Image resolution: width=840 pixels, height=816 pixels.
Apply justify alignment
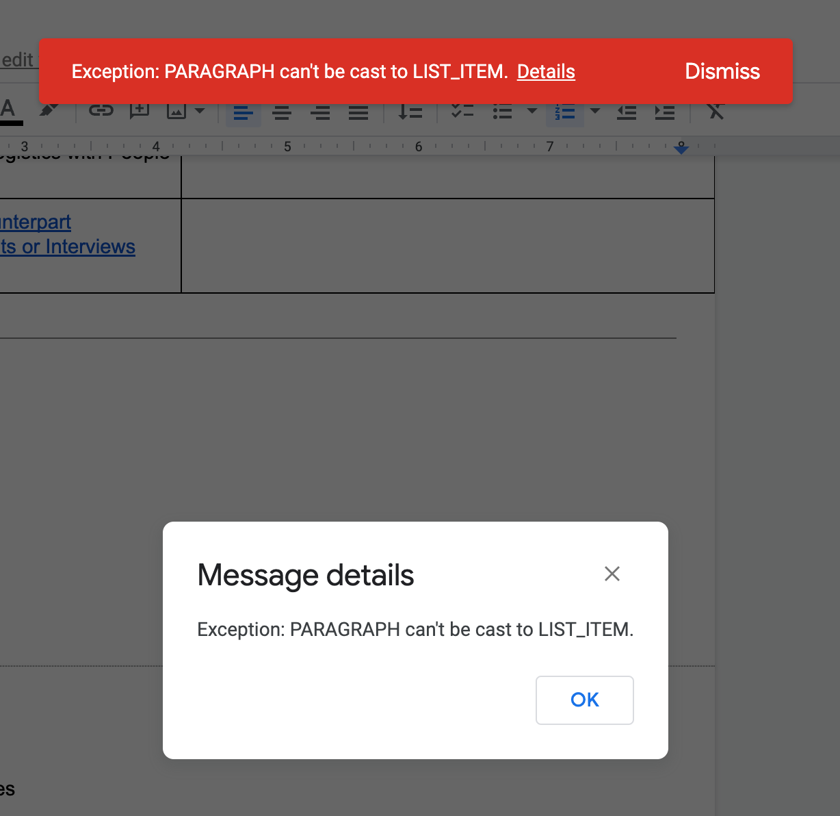click(358, 112)
